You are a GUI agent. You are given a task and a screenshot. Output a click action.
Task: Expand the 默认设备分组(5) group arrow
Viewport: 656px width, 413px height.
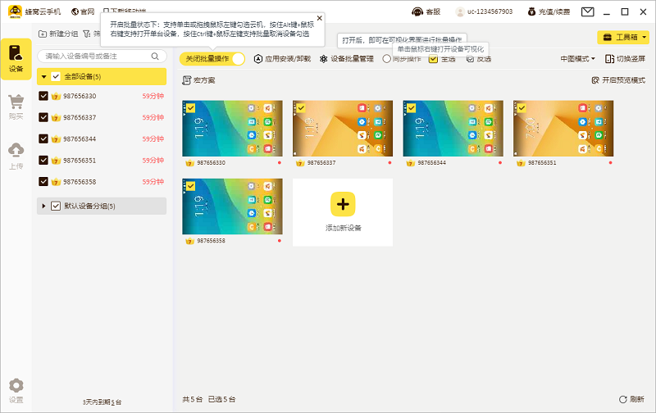[x=43, y=206]
